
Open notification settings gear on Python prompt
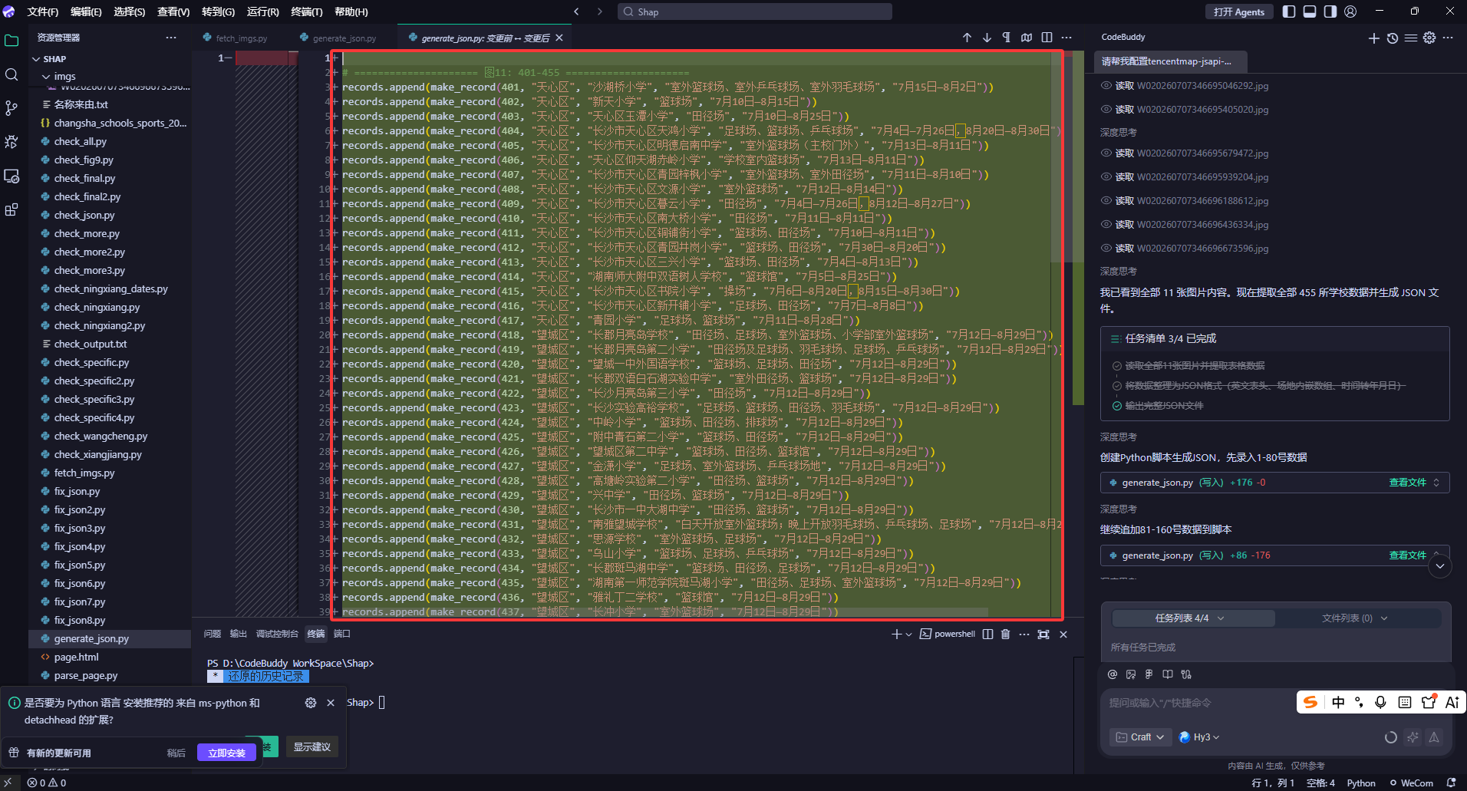tap(311, 703)
